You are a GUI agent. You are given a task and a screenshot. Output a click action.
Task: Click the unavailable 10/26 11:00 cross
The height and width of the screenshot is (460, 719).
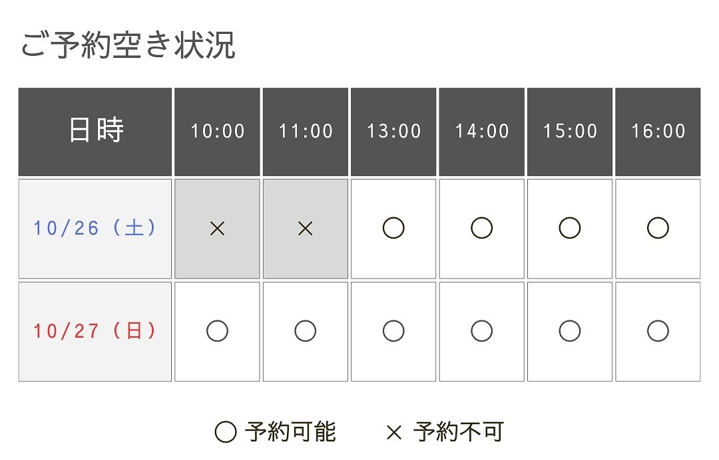[306, 229]
